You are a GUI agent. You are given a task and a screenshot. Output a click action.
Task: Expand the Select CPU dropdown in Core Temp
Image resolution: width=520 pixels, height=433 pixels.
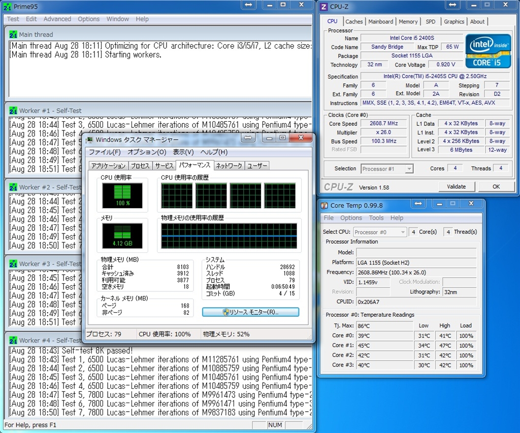380,232
